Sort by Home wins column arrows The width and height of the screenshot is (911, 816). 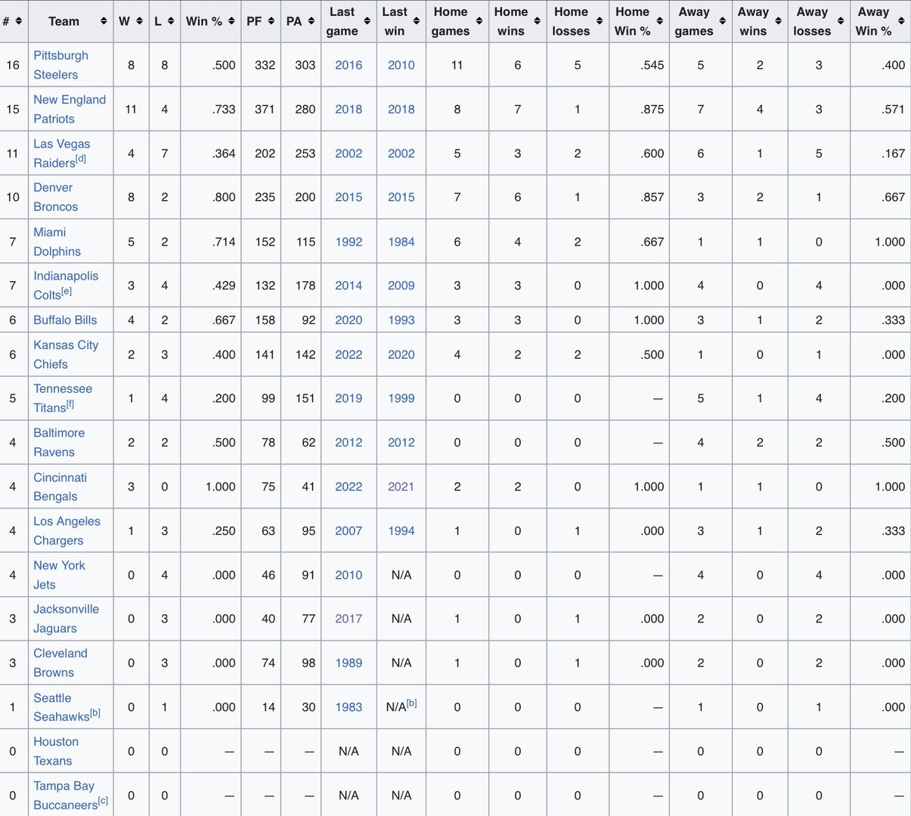pos(537,21)
